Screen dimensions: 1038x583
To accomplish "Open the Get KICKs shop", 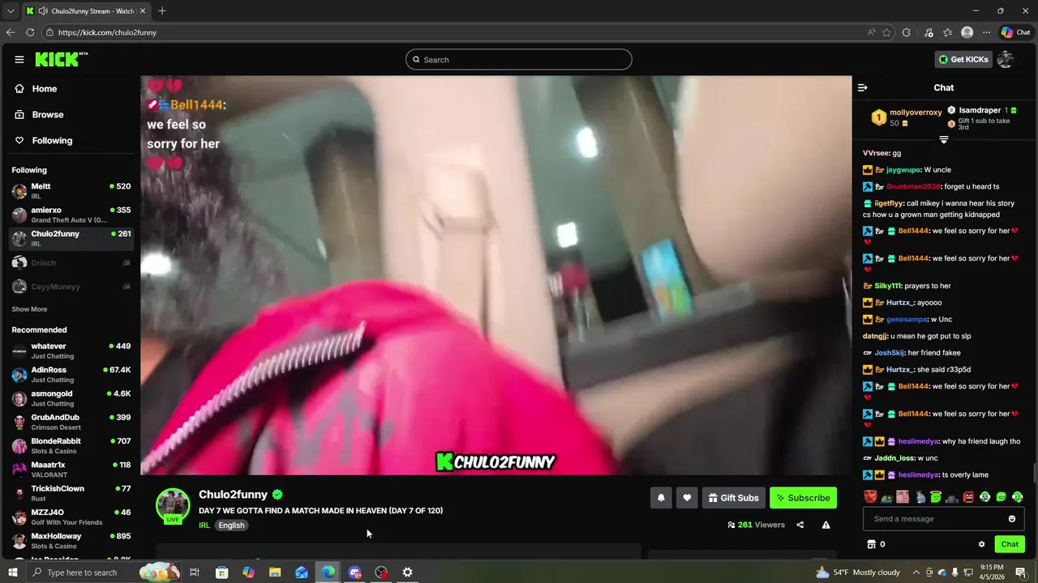I will pyautogui.click(x=963, y=59).
